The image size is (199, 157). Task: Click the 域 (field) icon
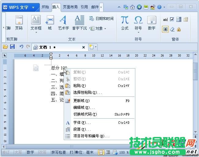coord(50,23)
